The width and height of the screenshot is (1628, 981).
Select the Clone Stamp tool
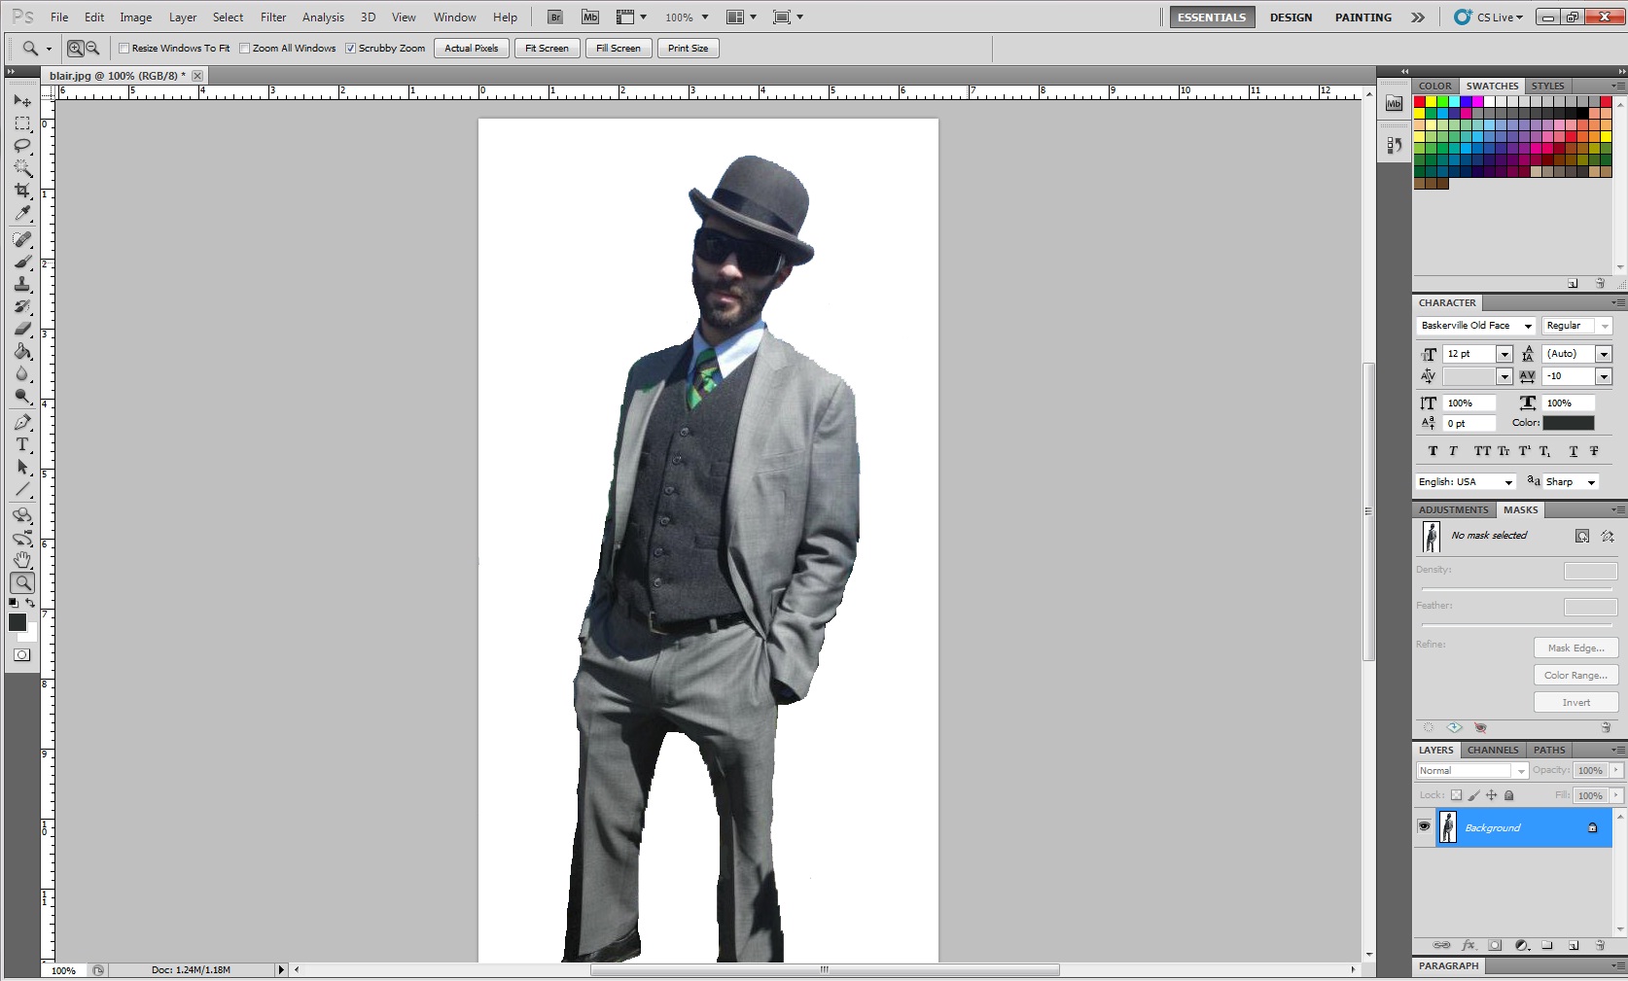(22, 284)
